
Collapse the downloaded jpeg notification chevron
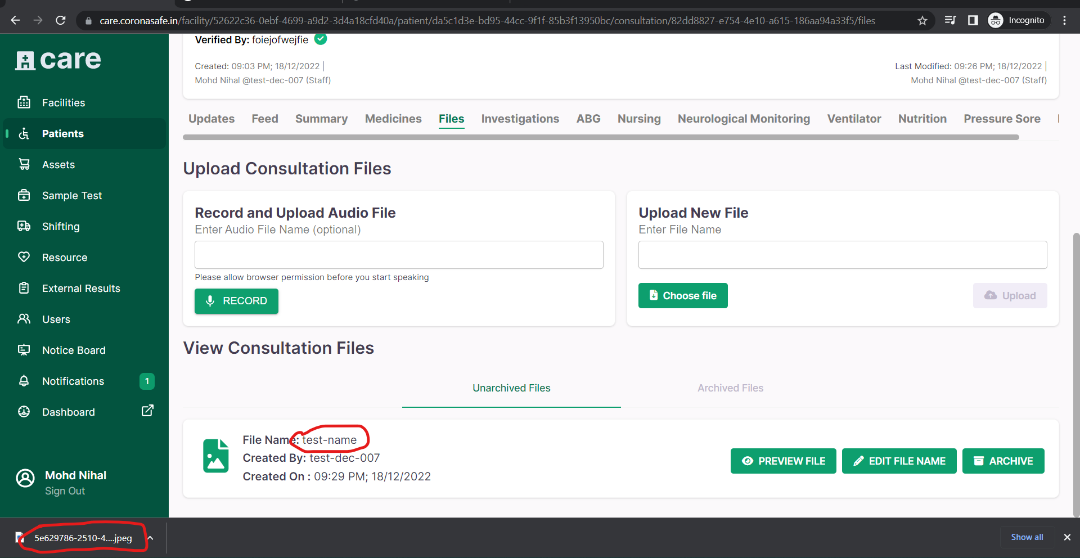(150, 538)
